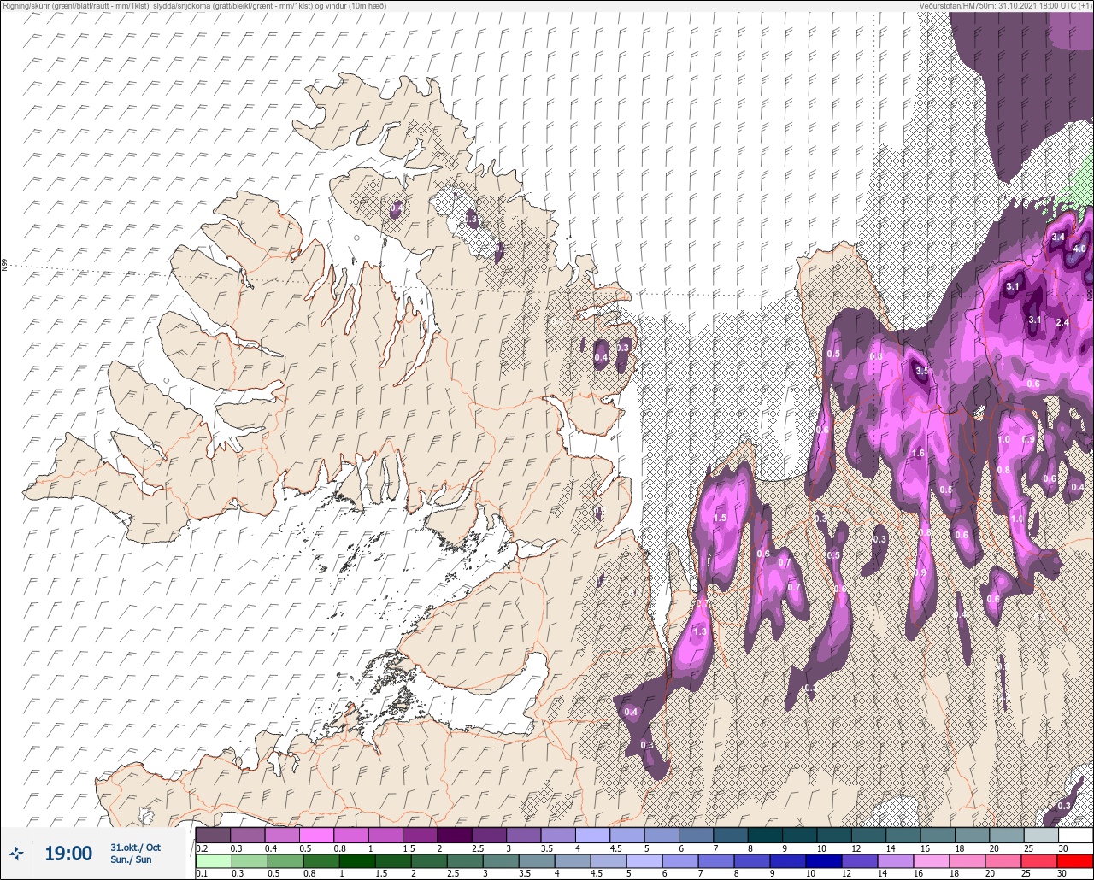The image size is (1094, 880).
Task: Click the weather symbol icon beside 19:00
Action: point(16,853)
